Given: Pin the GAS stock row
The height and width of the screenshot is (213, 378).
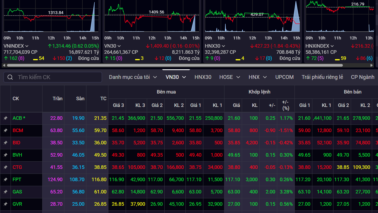Looking at the screenshot, I should click(5, 192).
